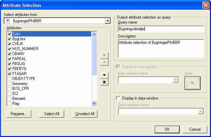Open the Map window name dropdown

tap(175, 80)
